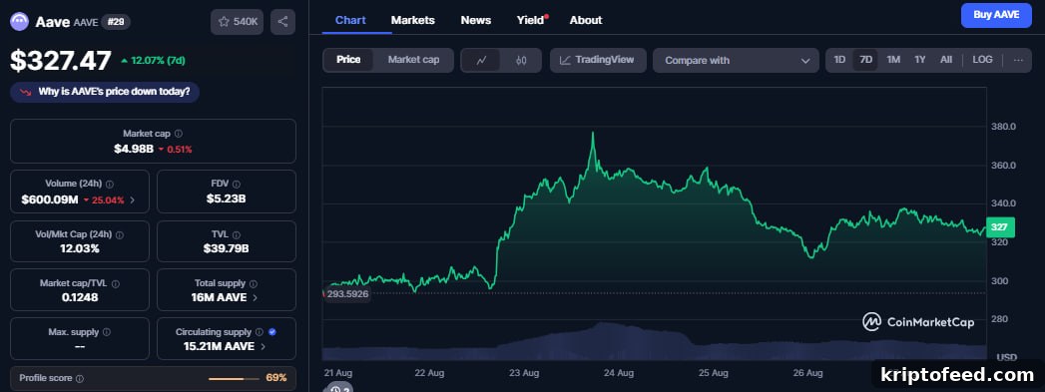
Task: Open the Yield tab
Action: click(531, 20)
